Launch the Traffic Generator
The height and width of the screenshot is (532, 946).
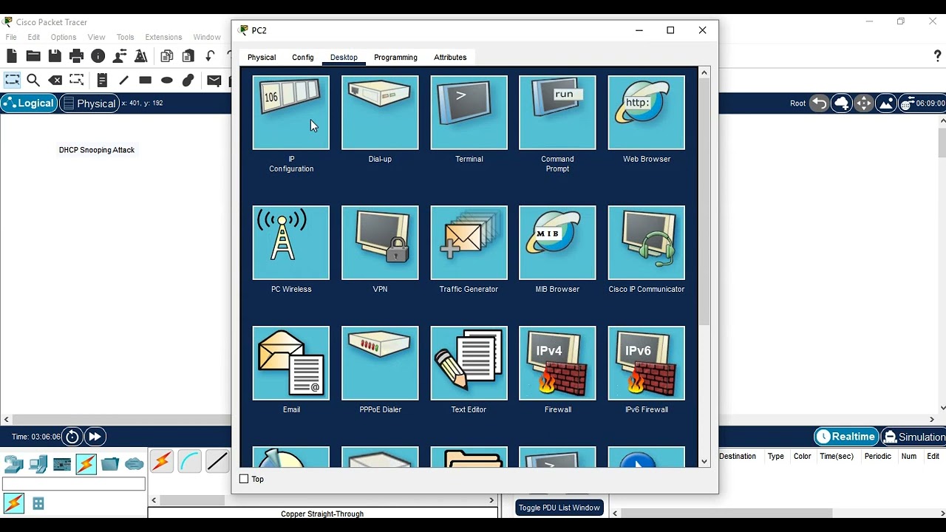[469, 242]
